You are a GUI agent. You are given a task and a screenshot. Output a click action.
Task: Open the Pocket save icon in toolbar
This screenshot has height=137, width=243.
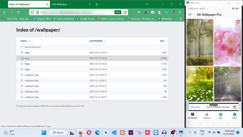point(139,12)
